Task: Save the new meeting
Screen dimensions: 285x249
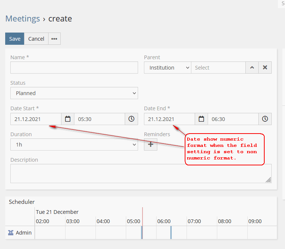Action: pyautogui.click(x=15, y=39)
